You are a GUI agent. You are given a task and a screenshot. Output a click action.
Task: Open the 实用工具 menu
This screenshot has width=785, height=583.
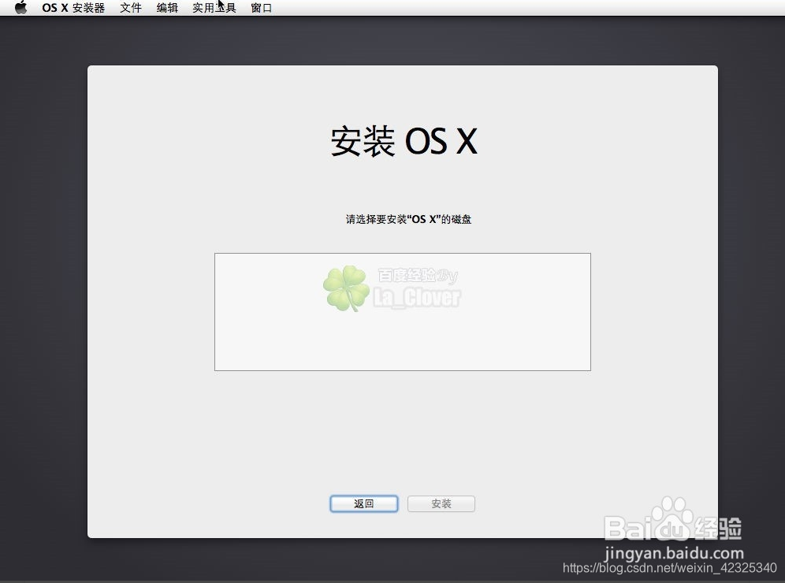[214, 8]
